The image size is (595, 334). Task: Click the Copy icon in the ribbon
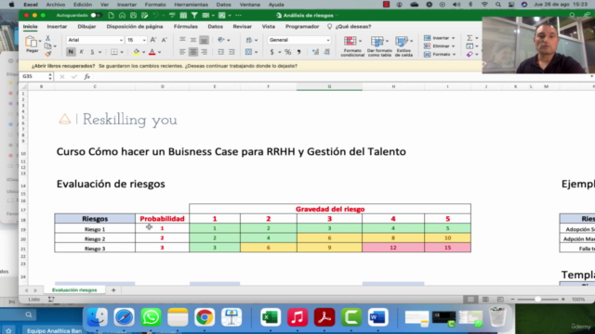point(47,46)
